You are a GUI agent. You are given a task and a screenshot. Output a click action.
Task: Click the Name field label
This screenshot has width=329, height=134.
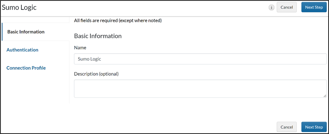click(x=80, y=48)
